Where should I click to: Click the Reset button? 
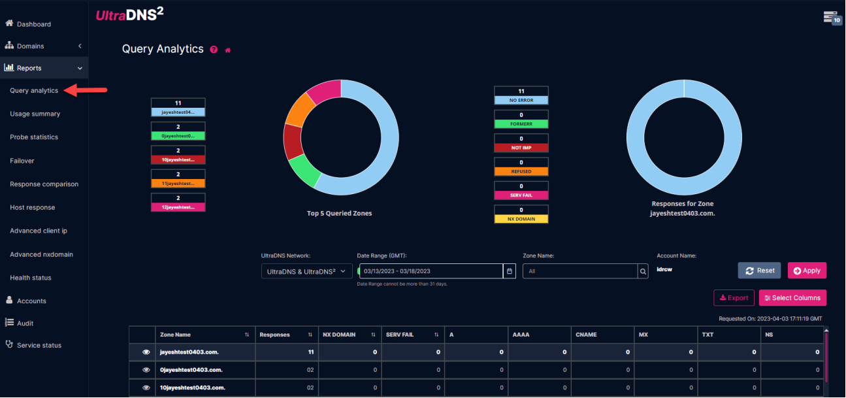click(759, 270)
